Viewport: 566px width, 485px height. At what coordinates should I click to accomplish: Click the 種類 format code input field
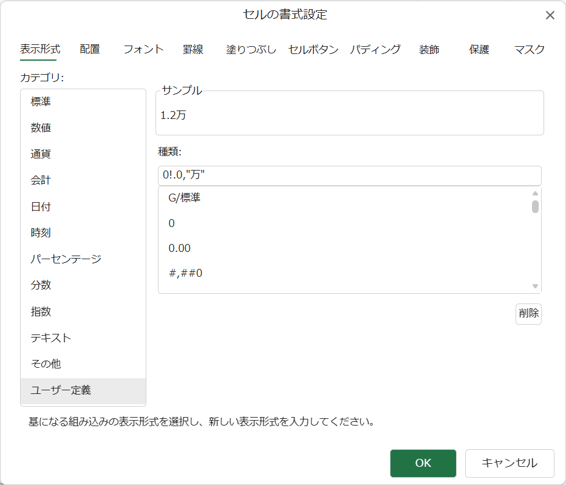pos(349,175)
